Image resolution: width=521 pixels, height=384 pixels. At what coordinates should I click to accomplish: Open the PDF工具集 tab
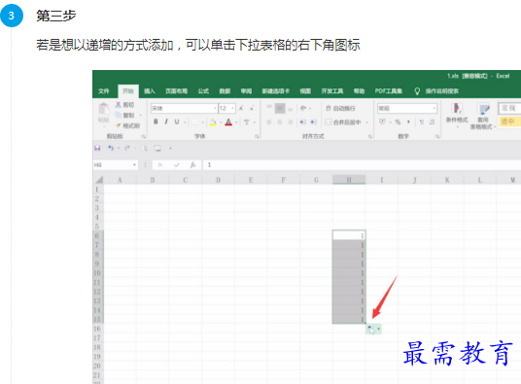tap(389, 91)
